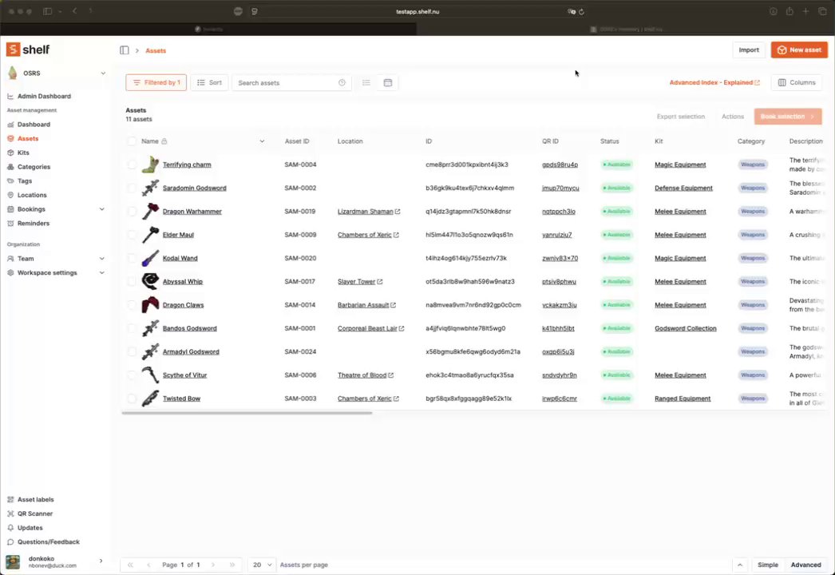The width and height of the screenshot is (835, 575).
Task: Open Corporeal Beast Lair external icon
Action: click(402, 328)
